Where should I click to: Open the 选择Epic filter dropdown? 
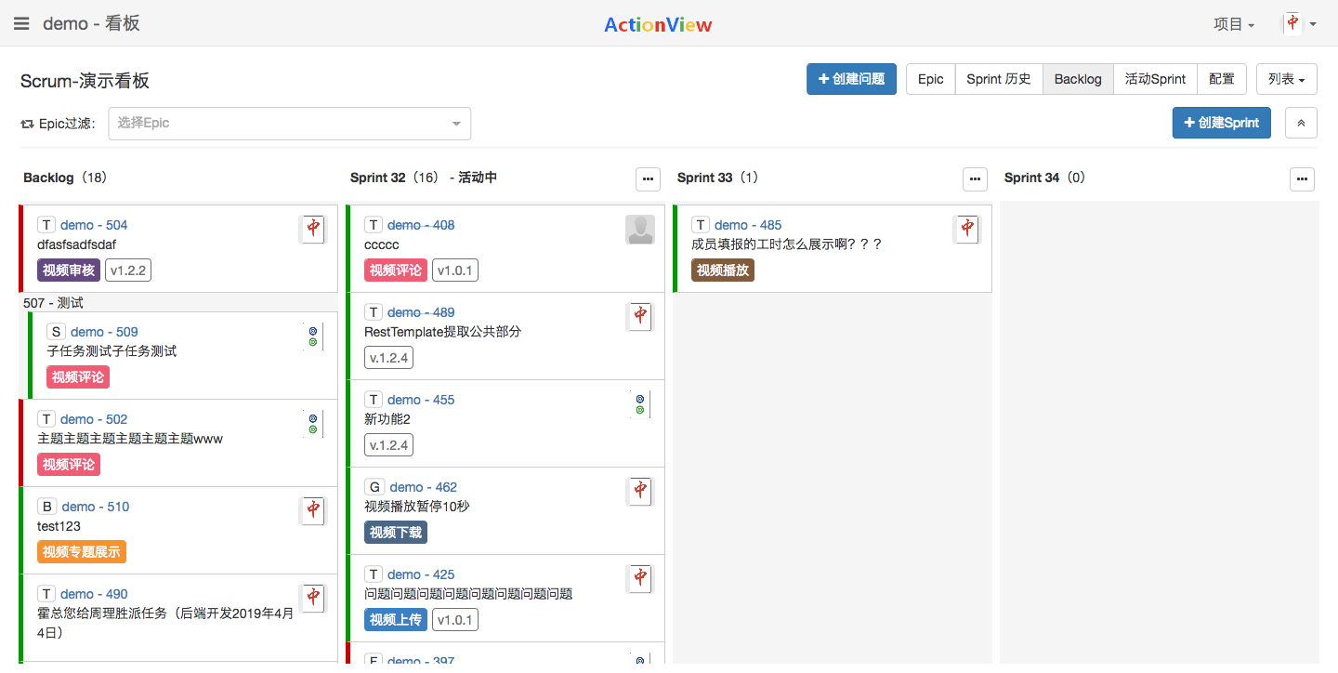point(290,124)
